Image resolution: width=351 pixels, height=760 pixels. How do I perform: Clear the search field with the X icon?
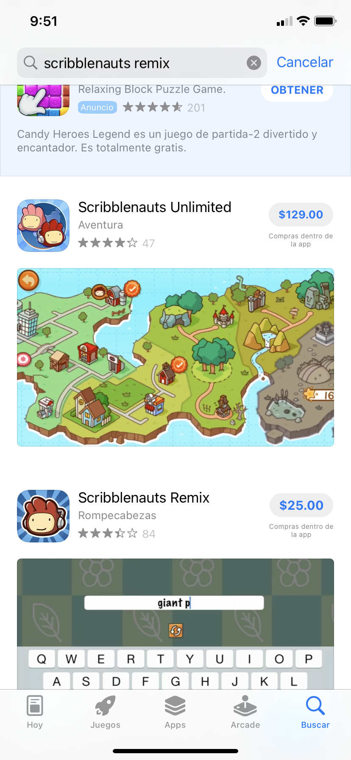pos(253,63)
